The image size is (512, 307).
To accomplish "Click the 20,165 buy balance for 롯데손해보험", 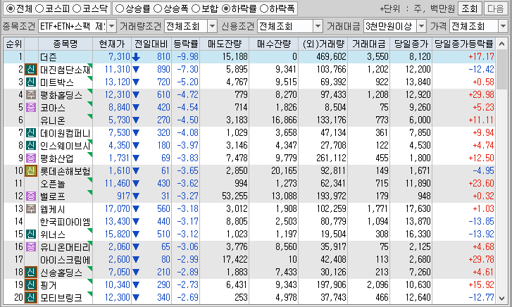I will coord(284,170).
